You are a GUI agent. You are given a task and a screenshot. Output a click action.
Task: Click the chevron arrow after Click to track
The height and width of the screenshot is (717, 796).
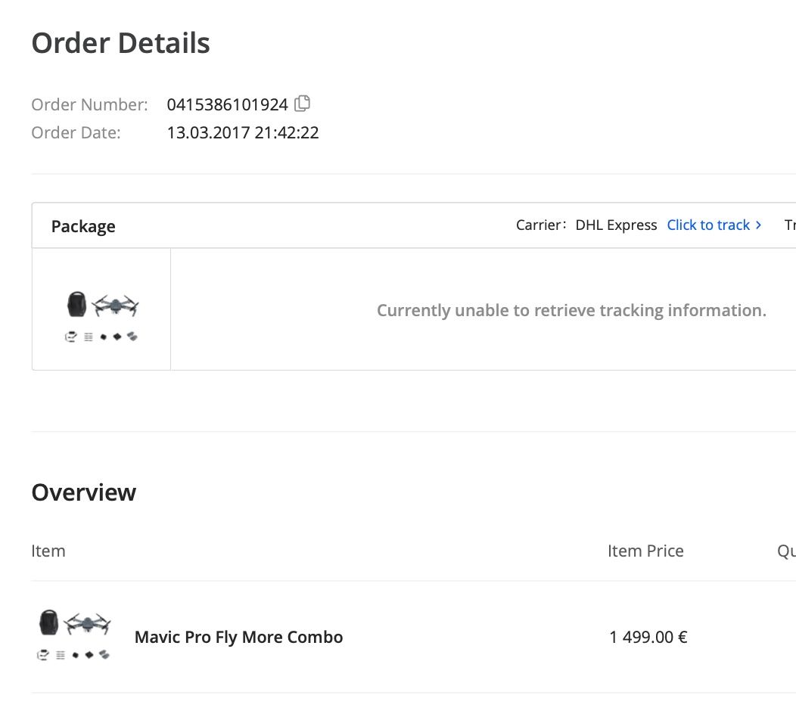pos(758,225)
